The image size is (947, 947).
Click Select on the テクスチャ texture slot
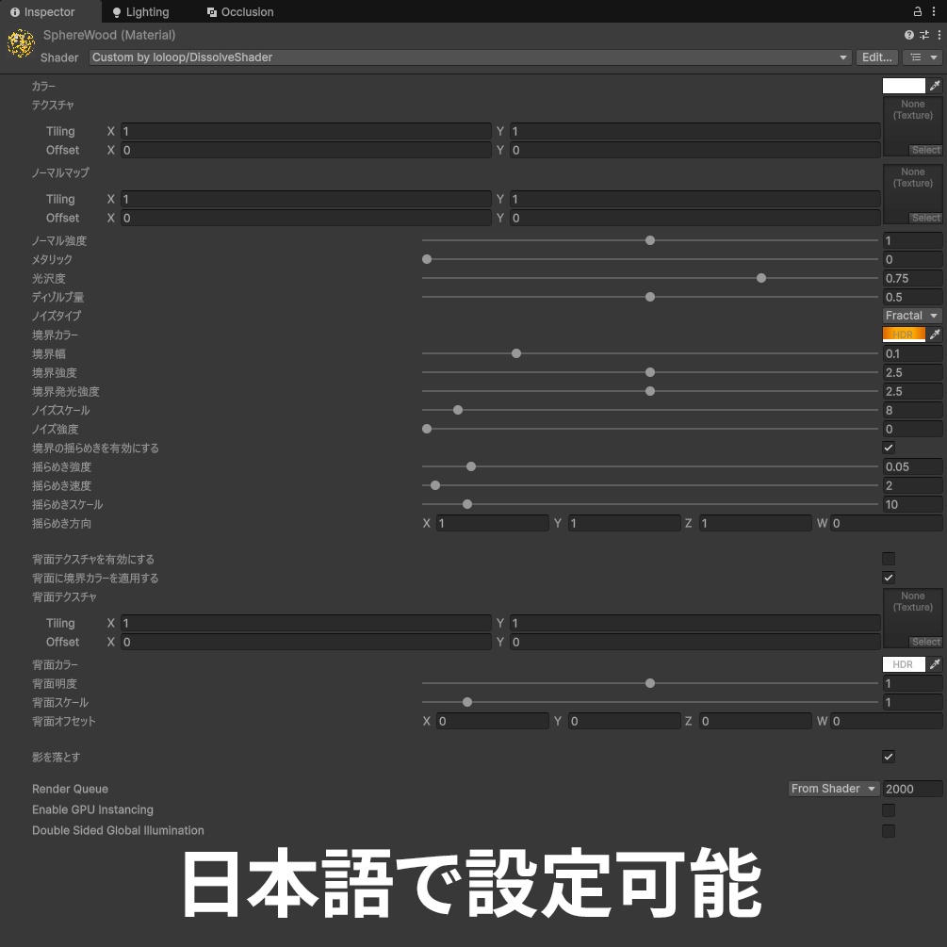click(924, 149)
